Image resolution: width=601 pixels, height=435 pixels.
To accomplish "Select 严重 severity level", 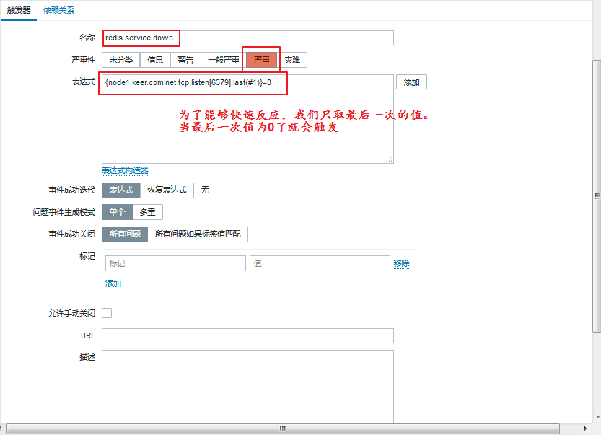I will [x=261, y=60].
